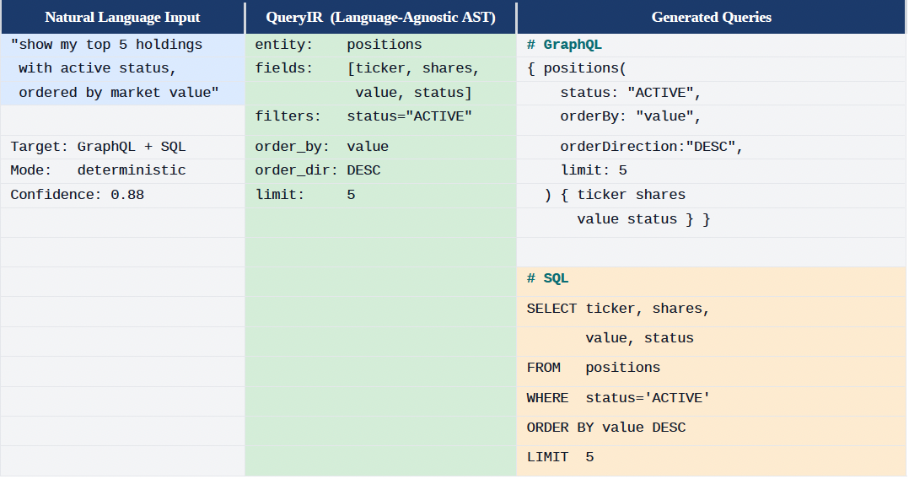Select the 'ORDER BY value DESC' line
The image size is (909, 479).
coord(605,428)
